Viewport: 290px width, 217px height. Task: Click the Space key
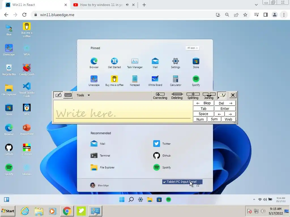pos(204,114)
